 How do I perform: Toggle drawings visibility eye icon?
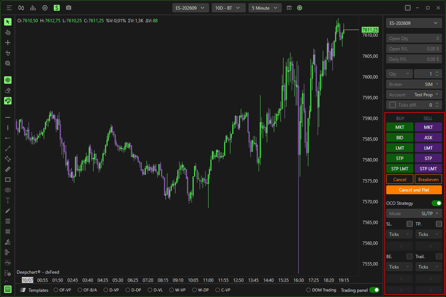point(8,80)
